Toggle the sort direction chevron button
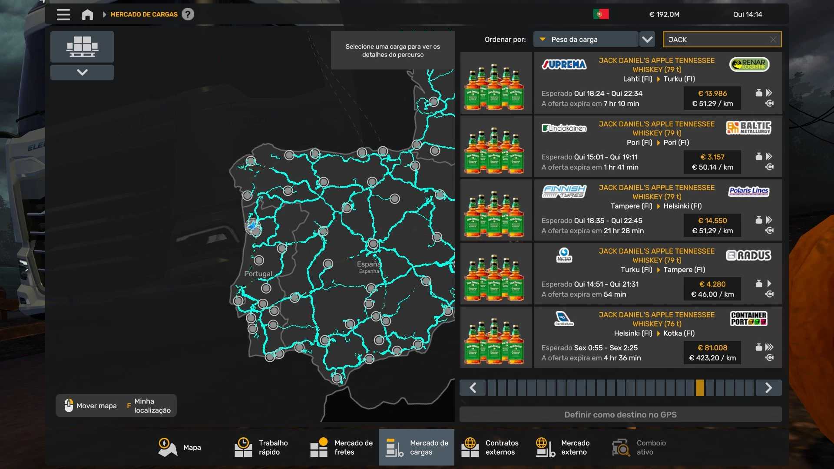834x469 pixels. tap(647, 40)
